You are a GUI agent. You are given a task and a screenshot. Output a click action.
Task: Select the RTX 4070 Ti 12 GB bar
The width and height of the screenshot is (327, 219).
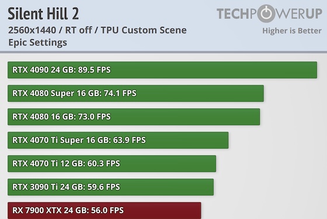tap(112, 163)
